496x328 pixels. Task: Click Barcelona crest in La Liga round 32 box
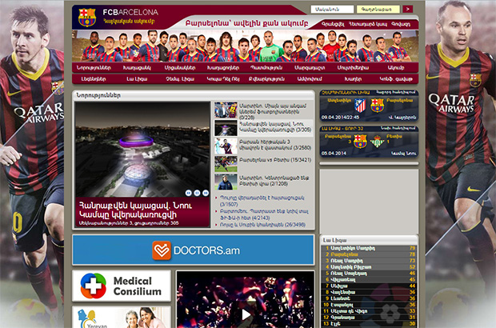(360, 142)
